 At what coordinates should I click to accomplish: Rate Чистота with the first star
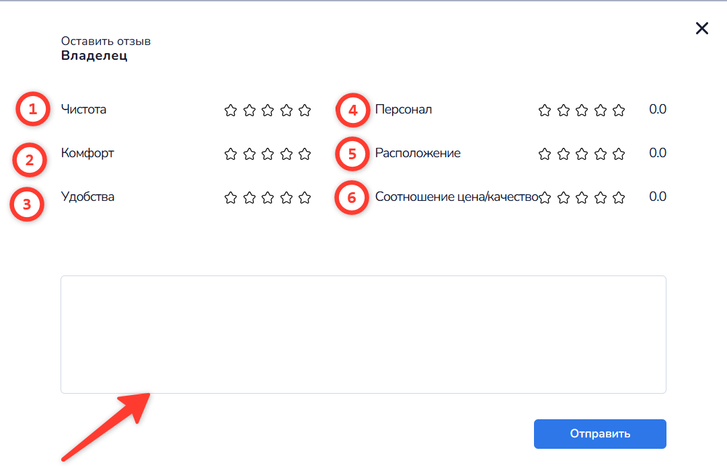tap(231, 110)
